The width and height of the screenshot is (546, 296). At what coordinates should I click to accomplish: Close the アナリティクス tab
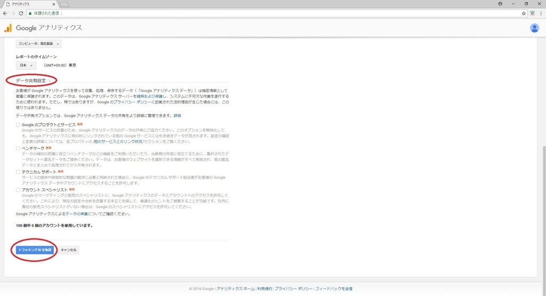pyautogui.click(x=54, y=4)
